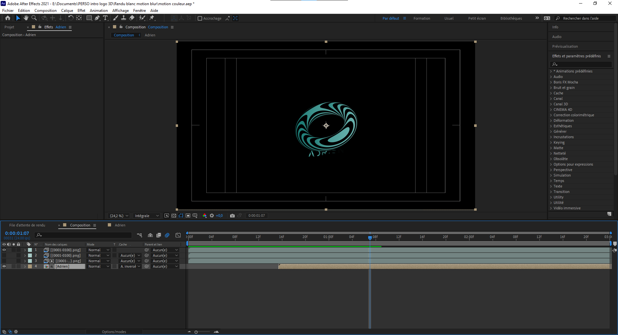Click the snapshot camera icon
Viewport: 618px width, 335px height.
(x=232, y=216)
